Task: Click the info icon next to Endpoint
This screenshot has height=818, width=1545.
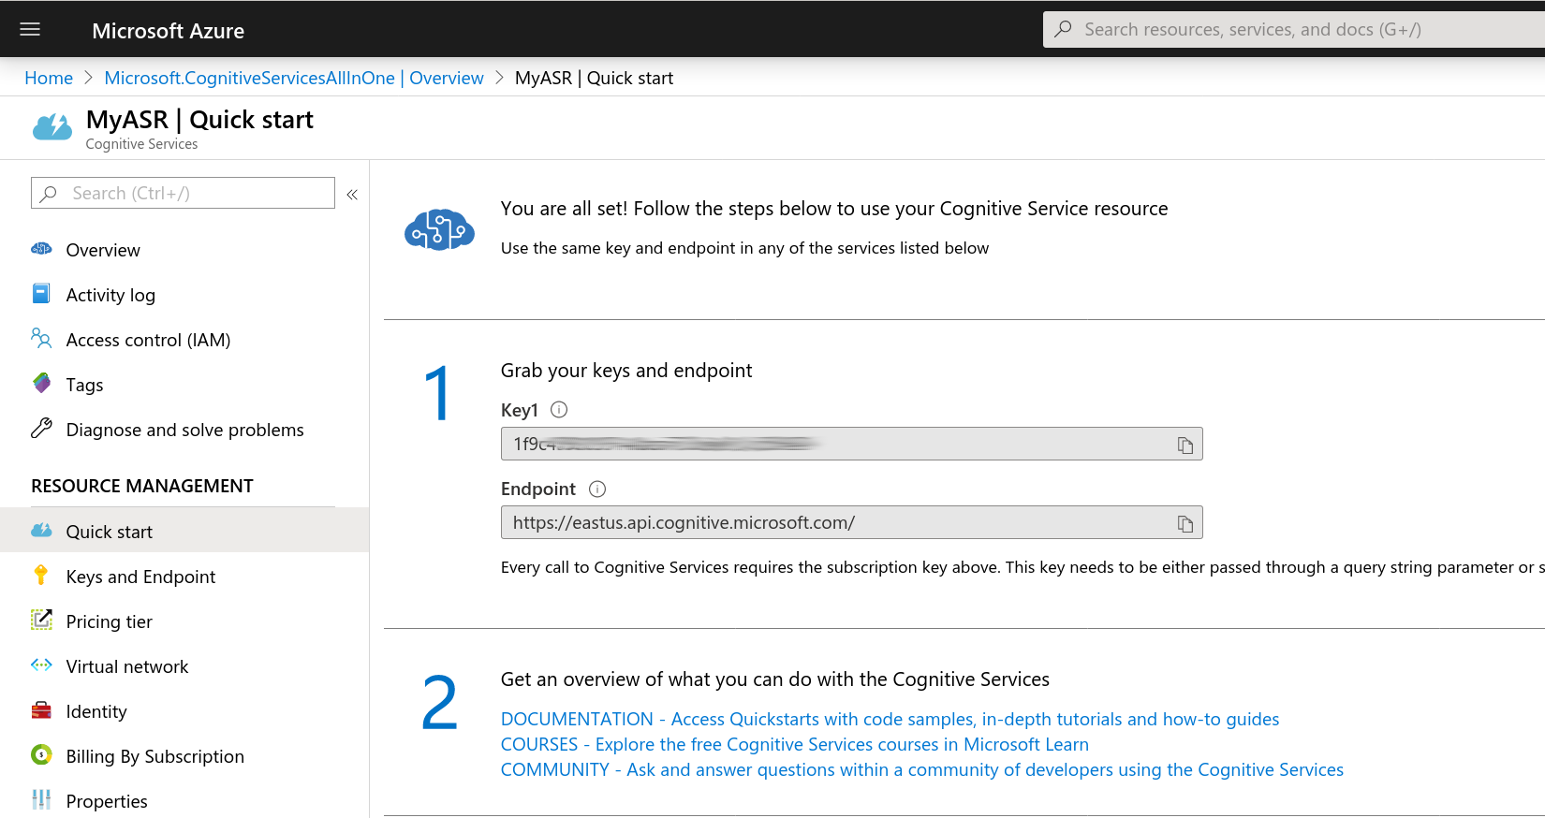Action: point(597,489)
